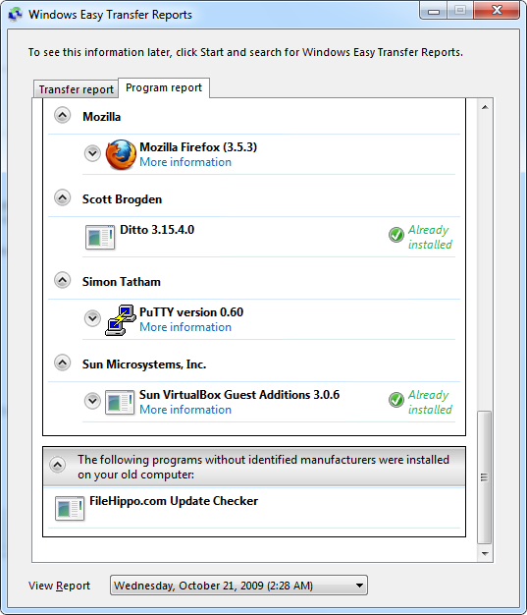The image size is (527, 615).
Task: Click the Ditto 3.15.4.0 program icon
Action: tap(100, 237)
